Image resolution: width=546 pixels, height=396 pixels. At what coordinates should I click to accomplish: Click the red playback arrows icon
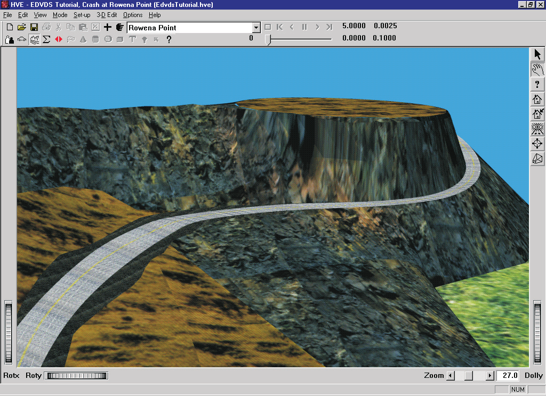pos(59,39)
